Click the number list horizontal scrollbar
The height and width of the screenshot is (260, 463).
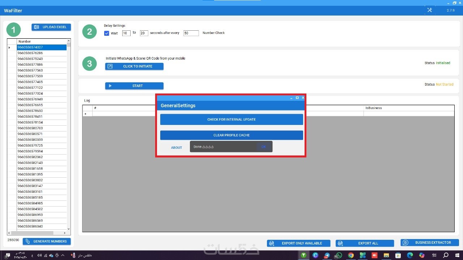[x=37, y=233]
